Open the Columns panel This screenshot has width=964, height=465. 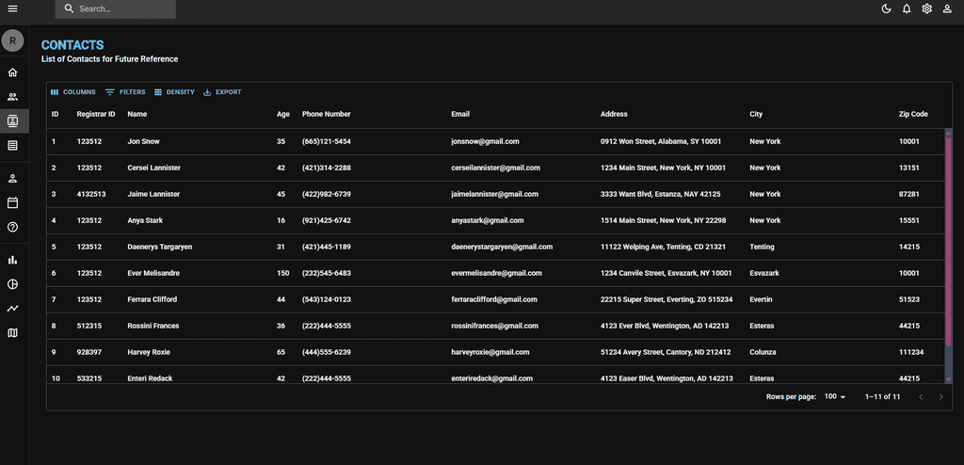click(x=72, y=92)
